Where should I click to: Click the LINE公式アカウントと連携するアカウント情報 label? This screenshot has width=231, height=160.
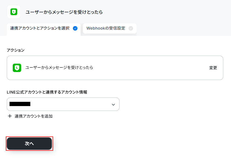point(47,92)
